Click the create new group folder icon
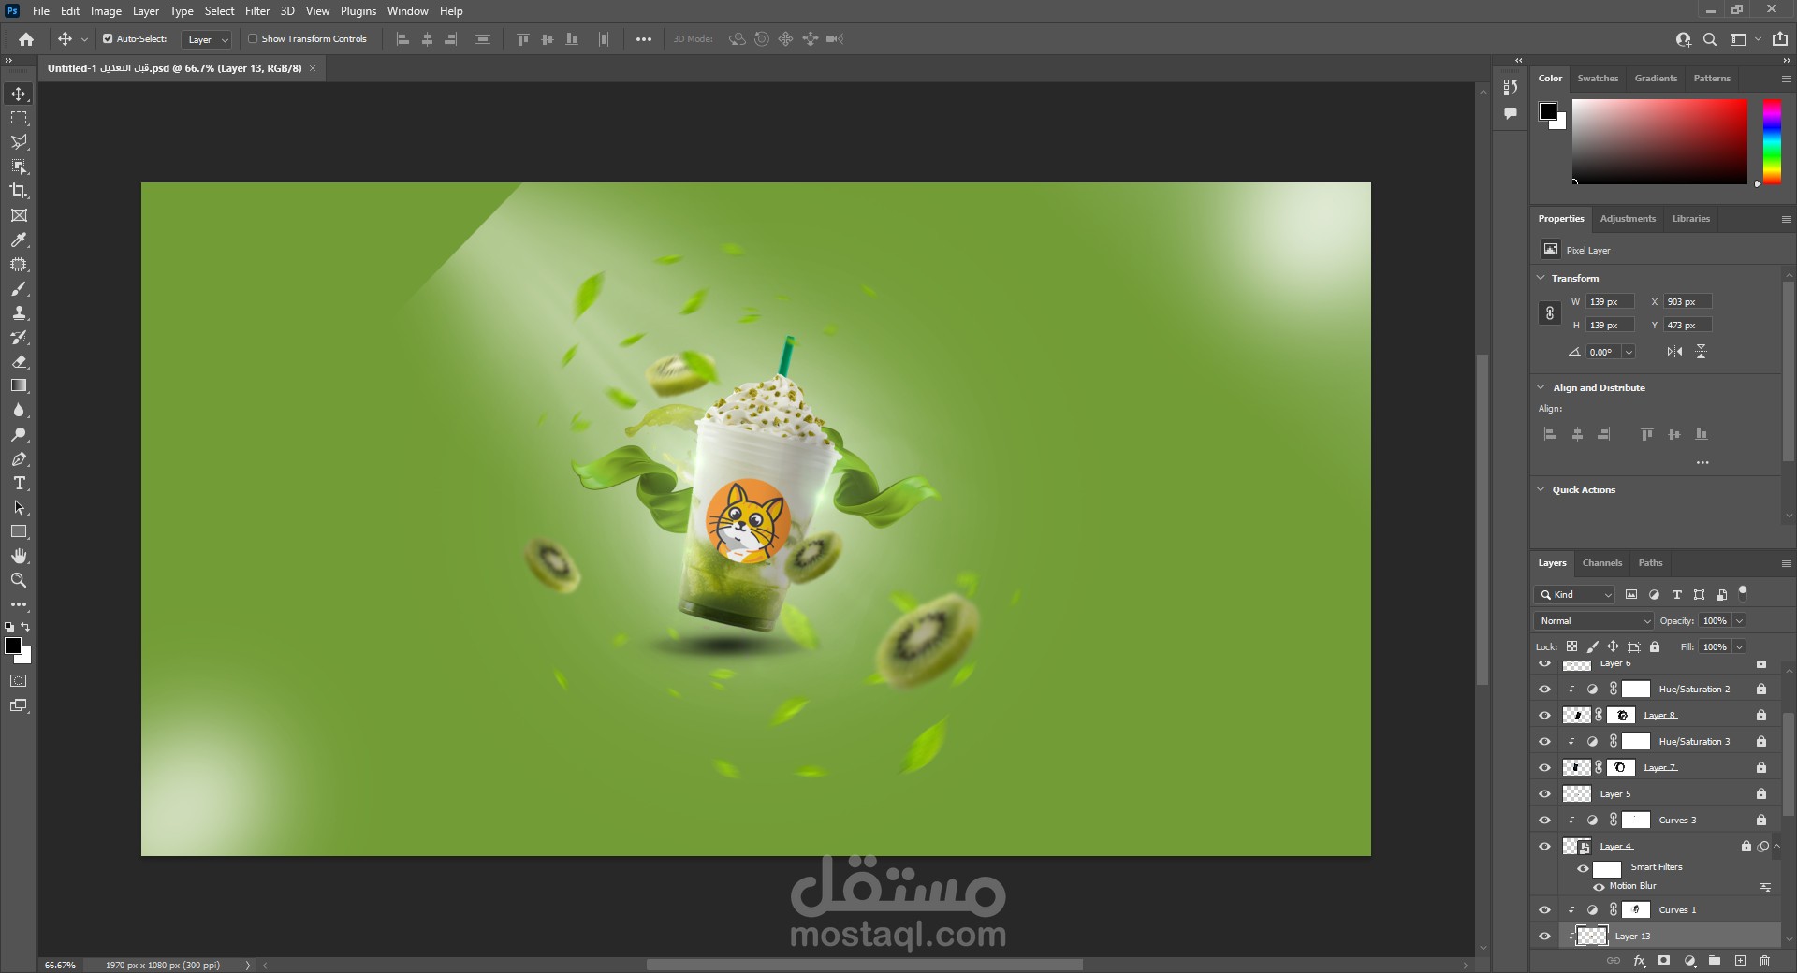Image resolution: width=1797 pixels, height=973 pixels. 1715,961
